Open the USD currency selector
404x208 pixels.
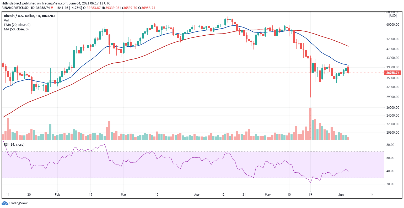click(393, 16)
